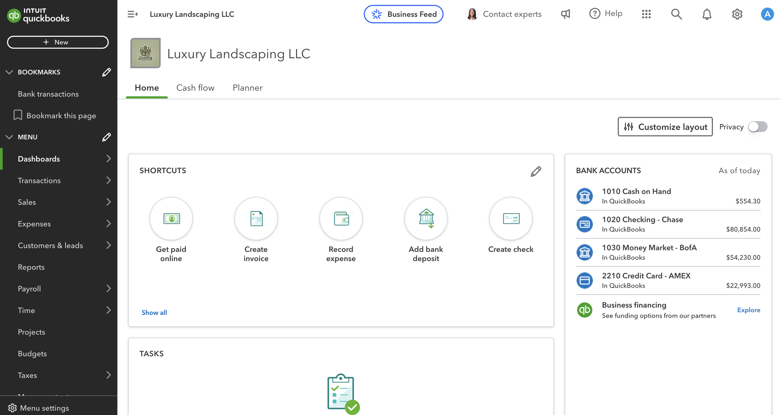Viewport: 780px width, 415px height.
Task: Click the Customize layout button
Action: [x=665, y=127]
